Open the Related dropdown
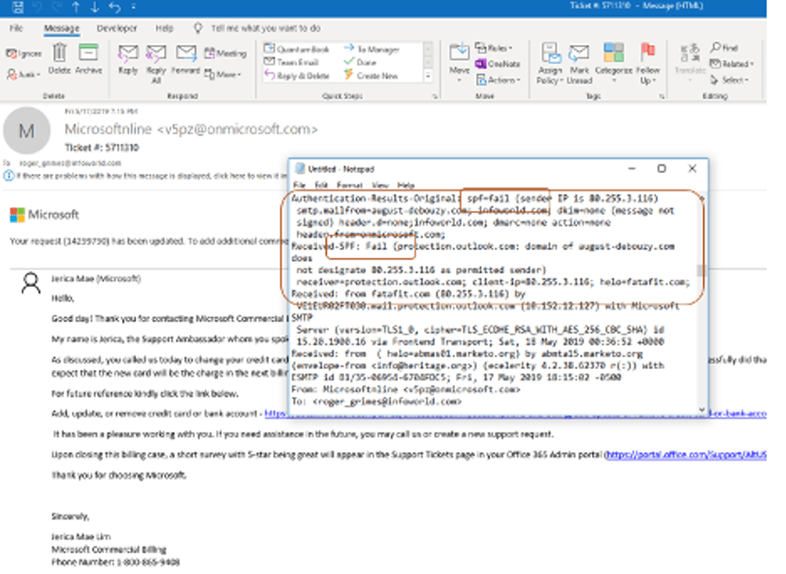Image resolution: width=786 pixels, height=574 pixels. pos(731,64)
